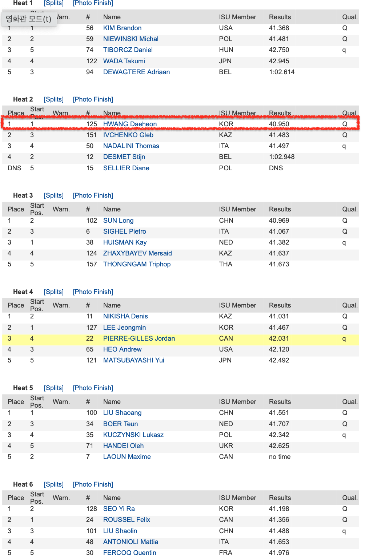Open the Heat 2 Photo Finish link
365x559 pixels.
pyautogui.click(x=93, y=99)
